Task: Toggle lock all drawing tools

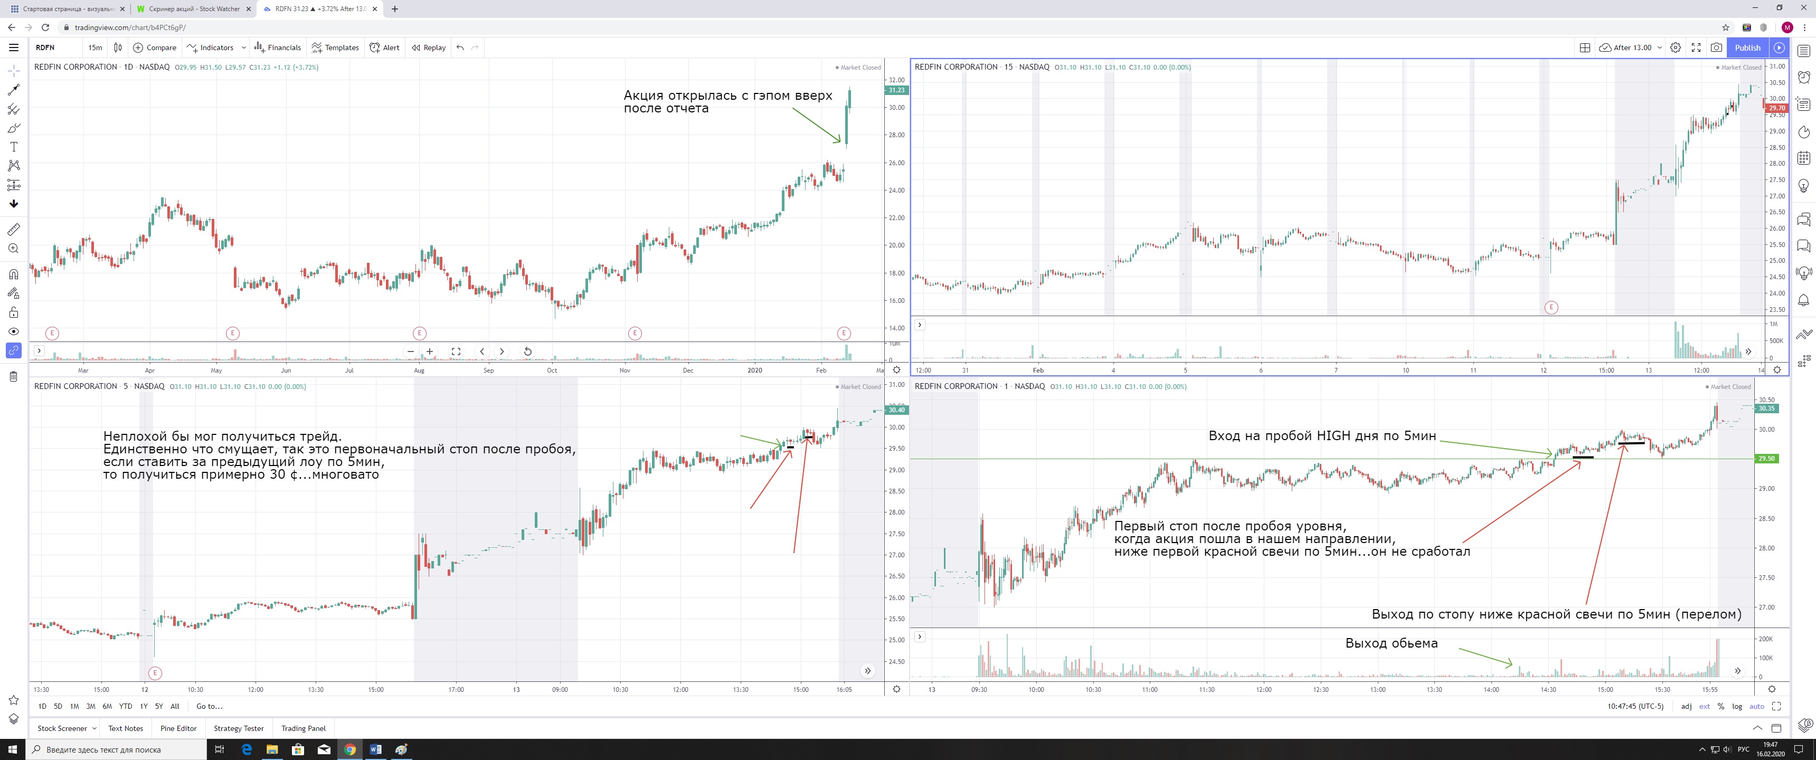Action: click(13, 312)
